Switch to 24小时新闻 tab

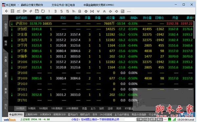click(106, 114)
